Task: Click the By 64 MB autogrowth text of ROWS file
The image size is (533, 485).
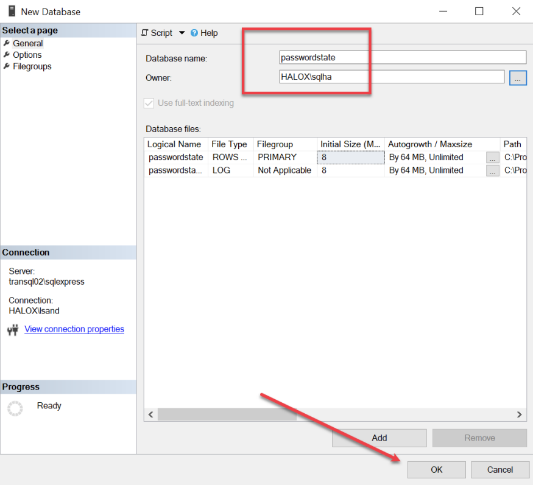Action: pyautogui.click(x=426, y=157)
